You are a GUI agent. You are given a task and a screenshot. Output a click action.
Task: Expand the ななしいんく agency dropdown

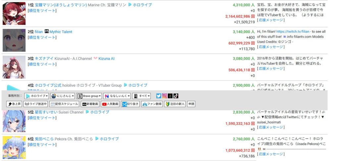[x=117, y=96]
